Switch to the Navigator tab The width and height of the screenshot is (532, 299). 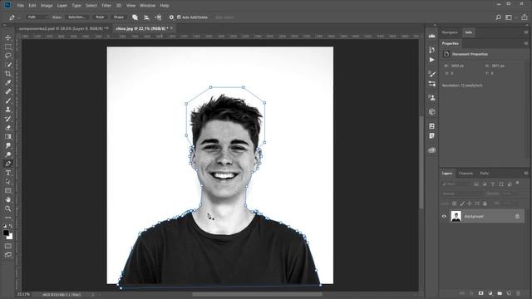[450, 32]
